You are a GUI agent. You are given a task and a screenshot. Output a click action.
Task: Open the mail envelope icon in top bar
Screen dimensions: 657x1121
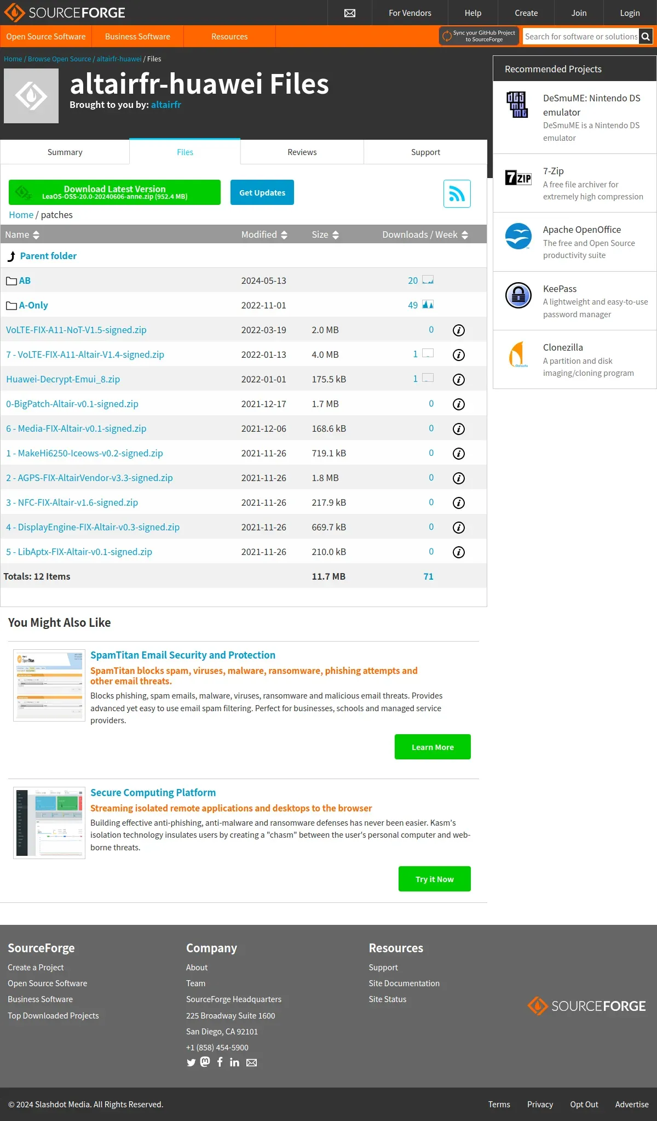pyautogui.click(x=350, y=13)
